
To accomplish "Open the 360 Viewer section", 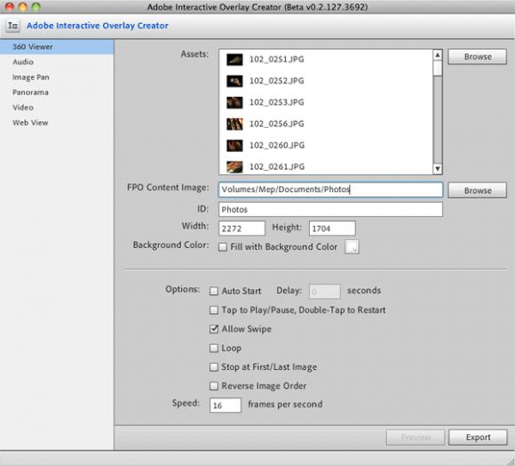I will point(57,47).
